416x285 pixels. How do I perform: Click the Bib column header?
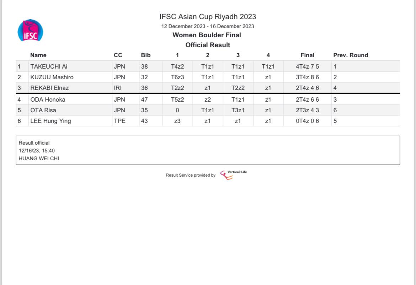click(x=146, y=55)
